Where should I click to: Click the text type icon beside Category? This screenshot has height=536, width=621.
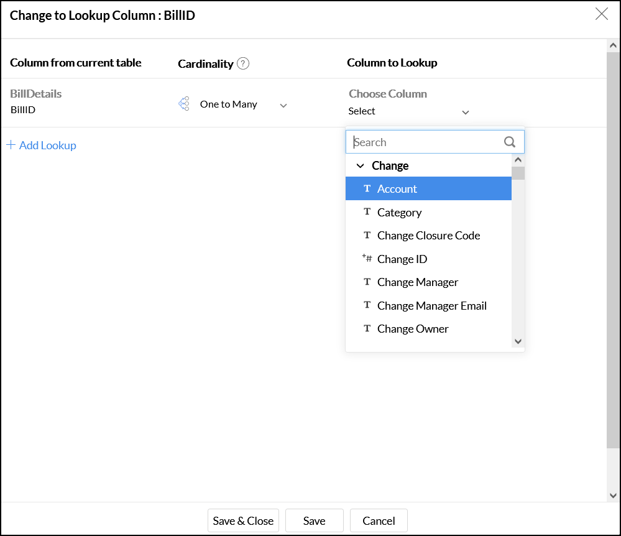coord(367,212)
